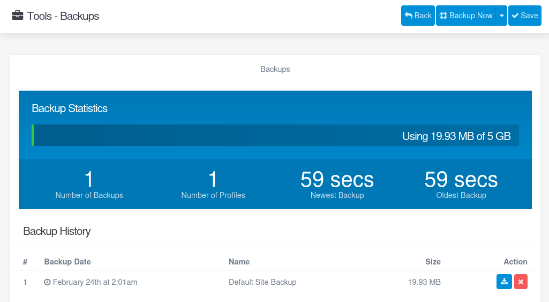Click the Number of Backups statistic

coord(89,185)
